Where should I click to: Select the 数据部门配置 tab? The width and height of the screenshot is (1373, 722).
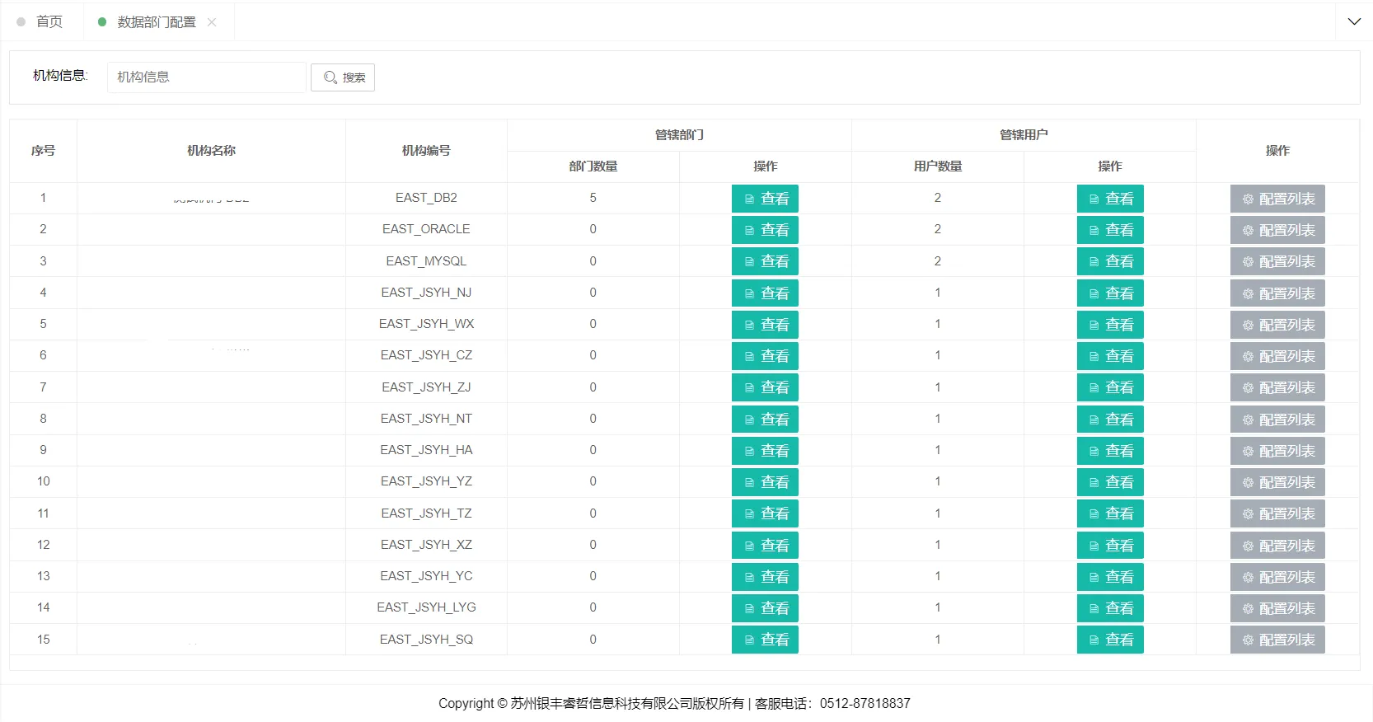pyautogui.click(x=156, y=22)
